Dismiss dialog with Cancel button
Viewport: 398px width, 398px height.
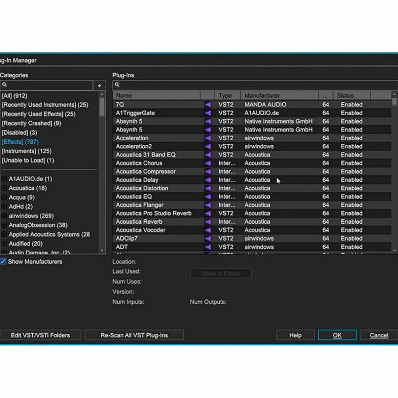(x=379, y=335)
